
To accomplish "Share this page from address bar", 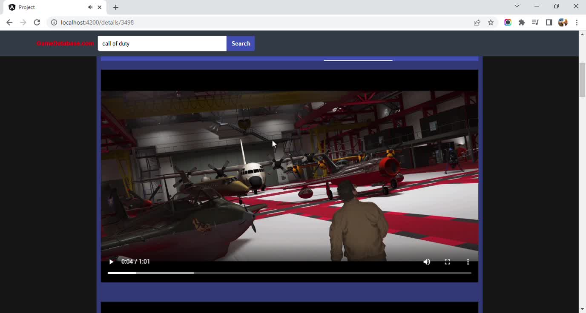I will 477,23.
